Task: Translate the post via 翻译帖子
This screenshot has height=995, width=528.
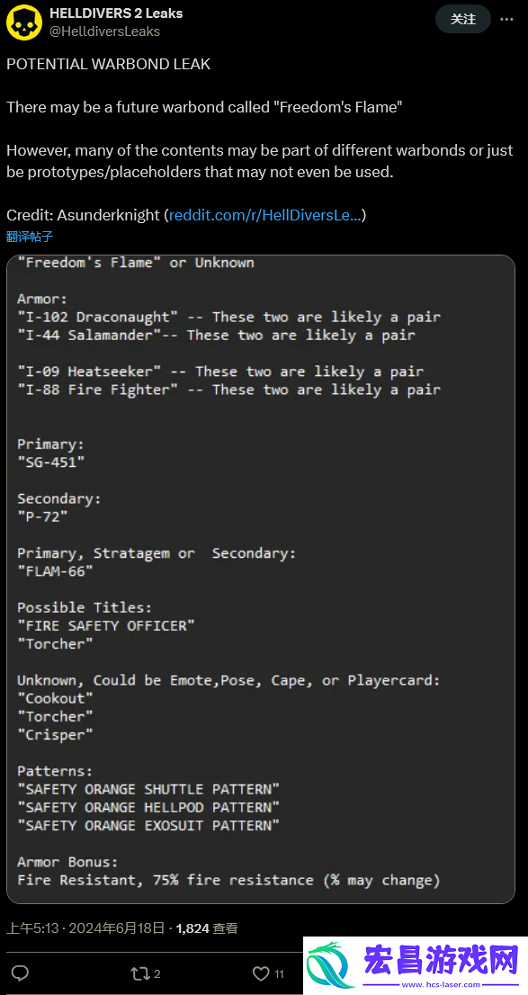Action: (x=29, y=237)
